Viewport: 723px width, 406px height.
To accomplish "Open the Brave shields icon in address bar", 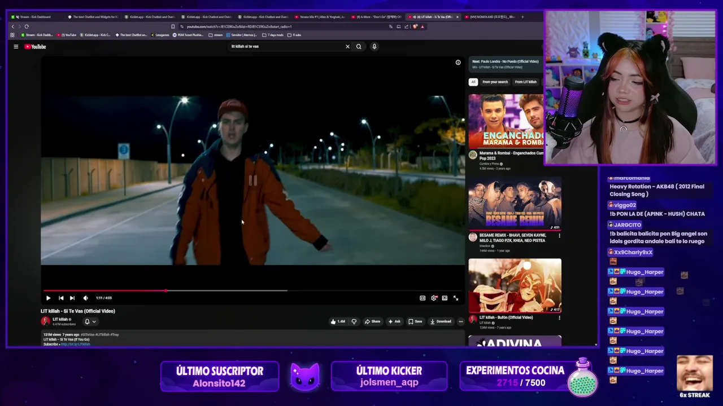I will pos(415,27).
